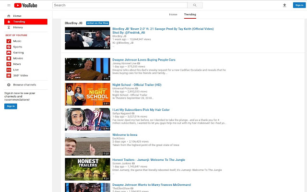The height and width of the screenshot is (192, 307).
Task: Click verified badge next to Jimmy Kimmel Live
Action: 139,63
